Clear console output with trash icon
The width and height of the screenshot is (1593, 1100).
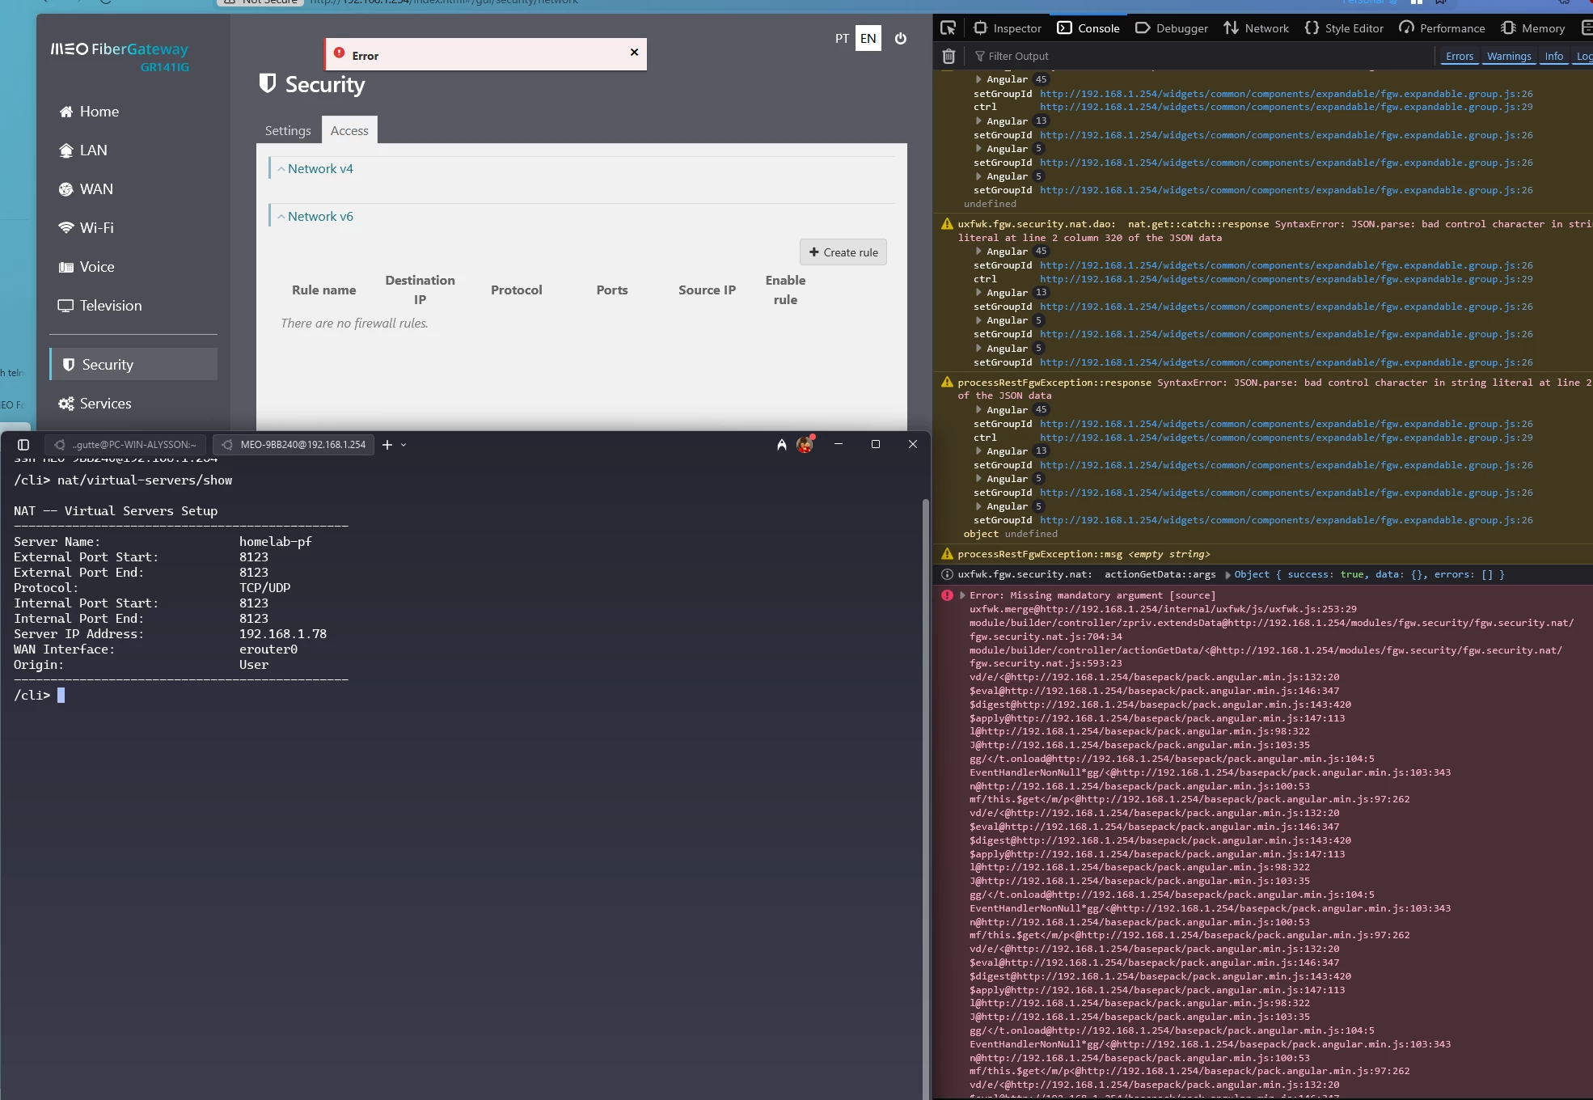pos(949,56)
